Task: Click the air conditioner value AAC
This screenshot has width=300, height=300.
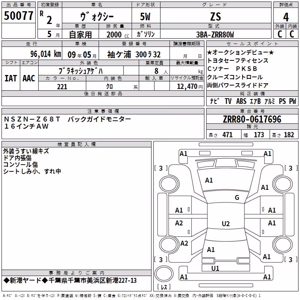Action: [29, 78]
